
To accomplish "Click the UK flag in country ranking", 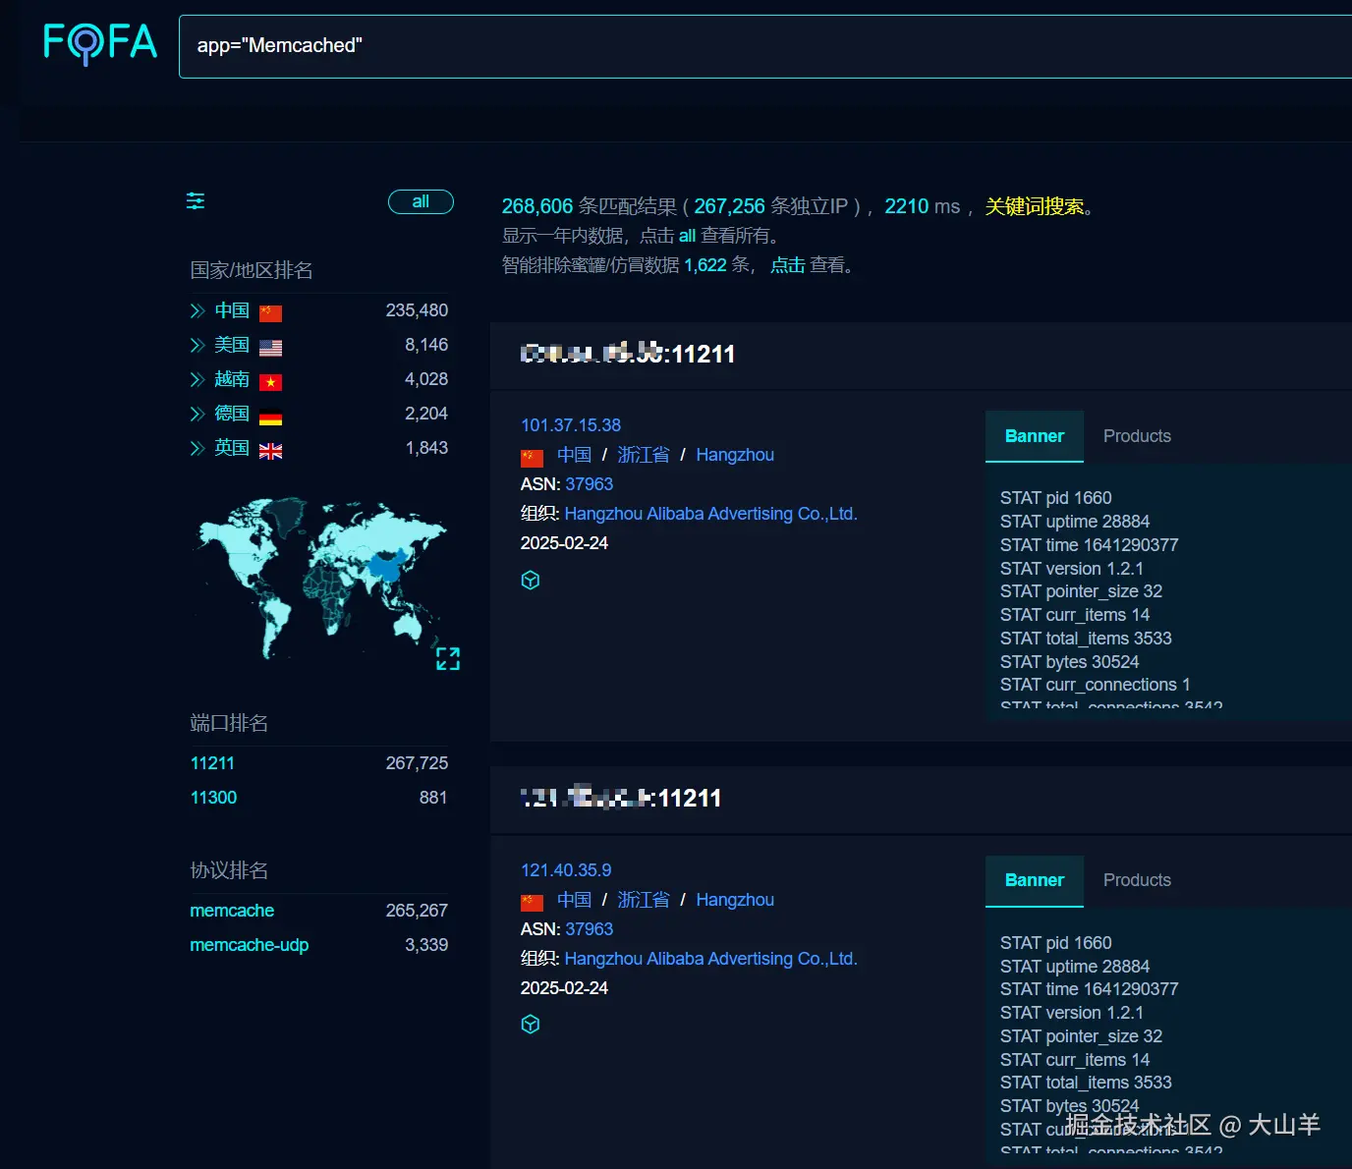I will (271, 451).
